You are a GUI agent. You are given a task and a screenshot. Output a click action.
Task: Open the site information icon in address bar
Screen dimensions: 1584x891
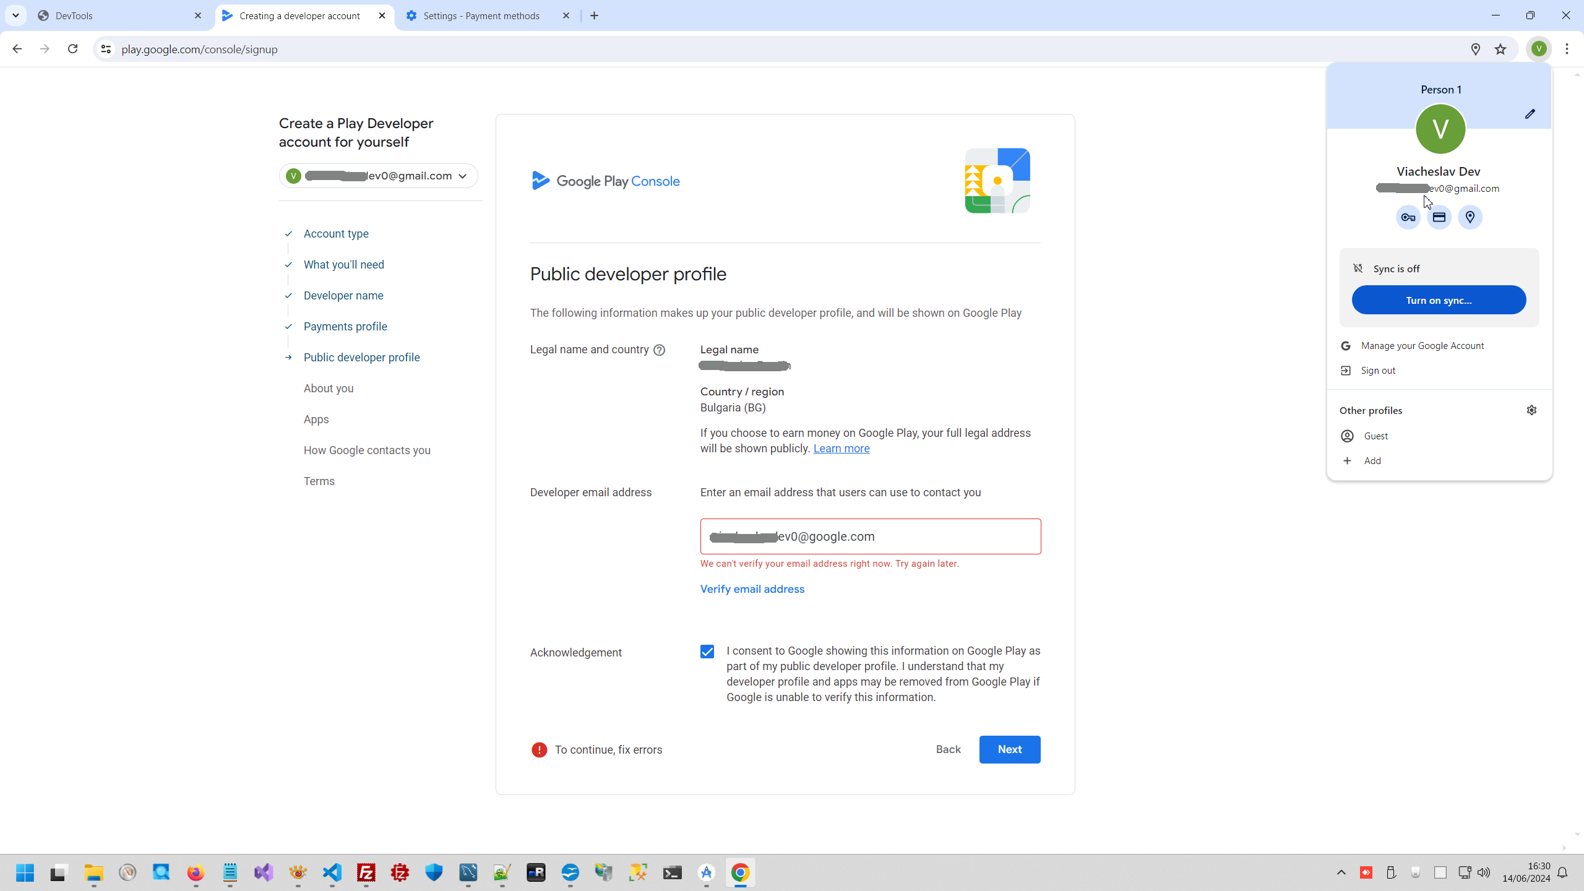(106, 49)
